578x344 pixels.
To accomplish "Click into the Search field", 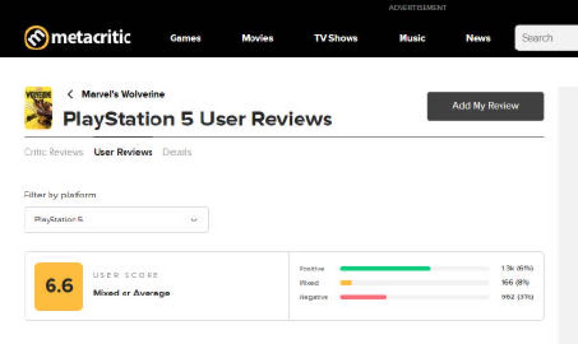I will tap(546, 37).
